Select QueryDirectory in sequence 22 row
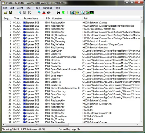The height and width of the screenshot is (133, 145). 58,91
